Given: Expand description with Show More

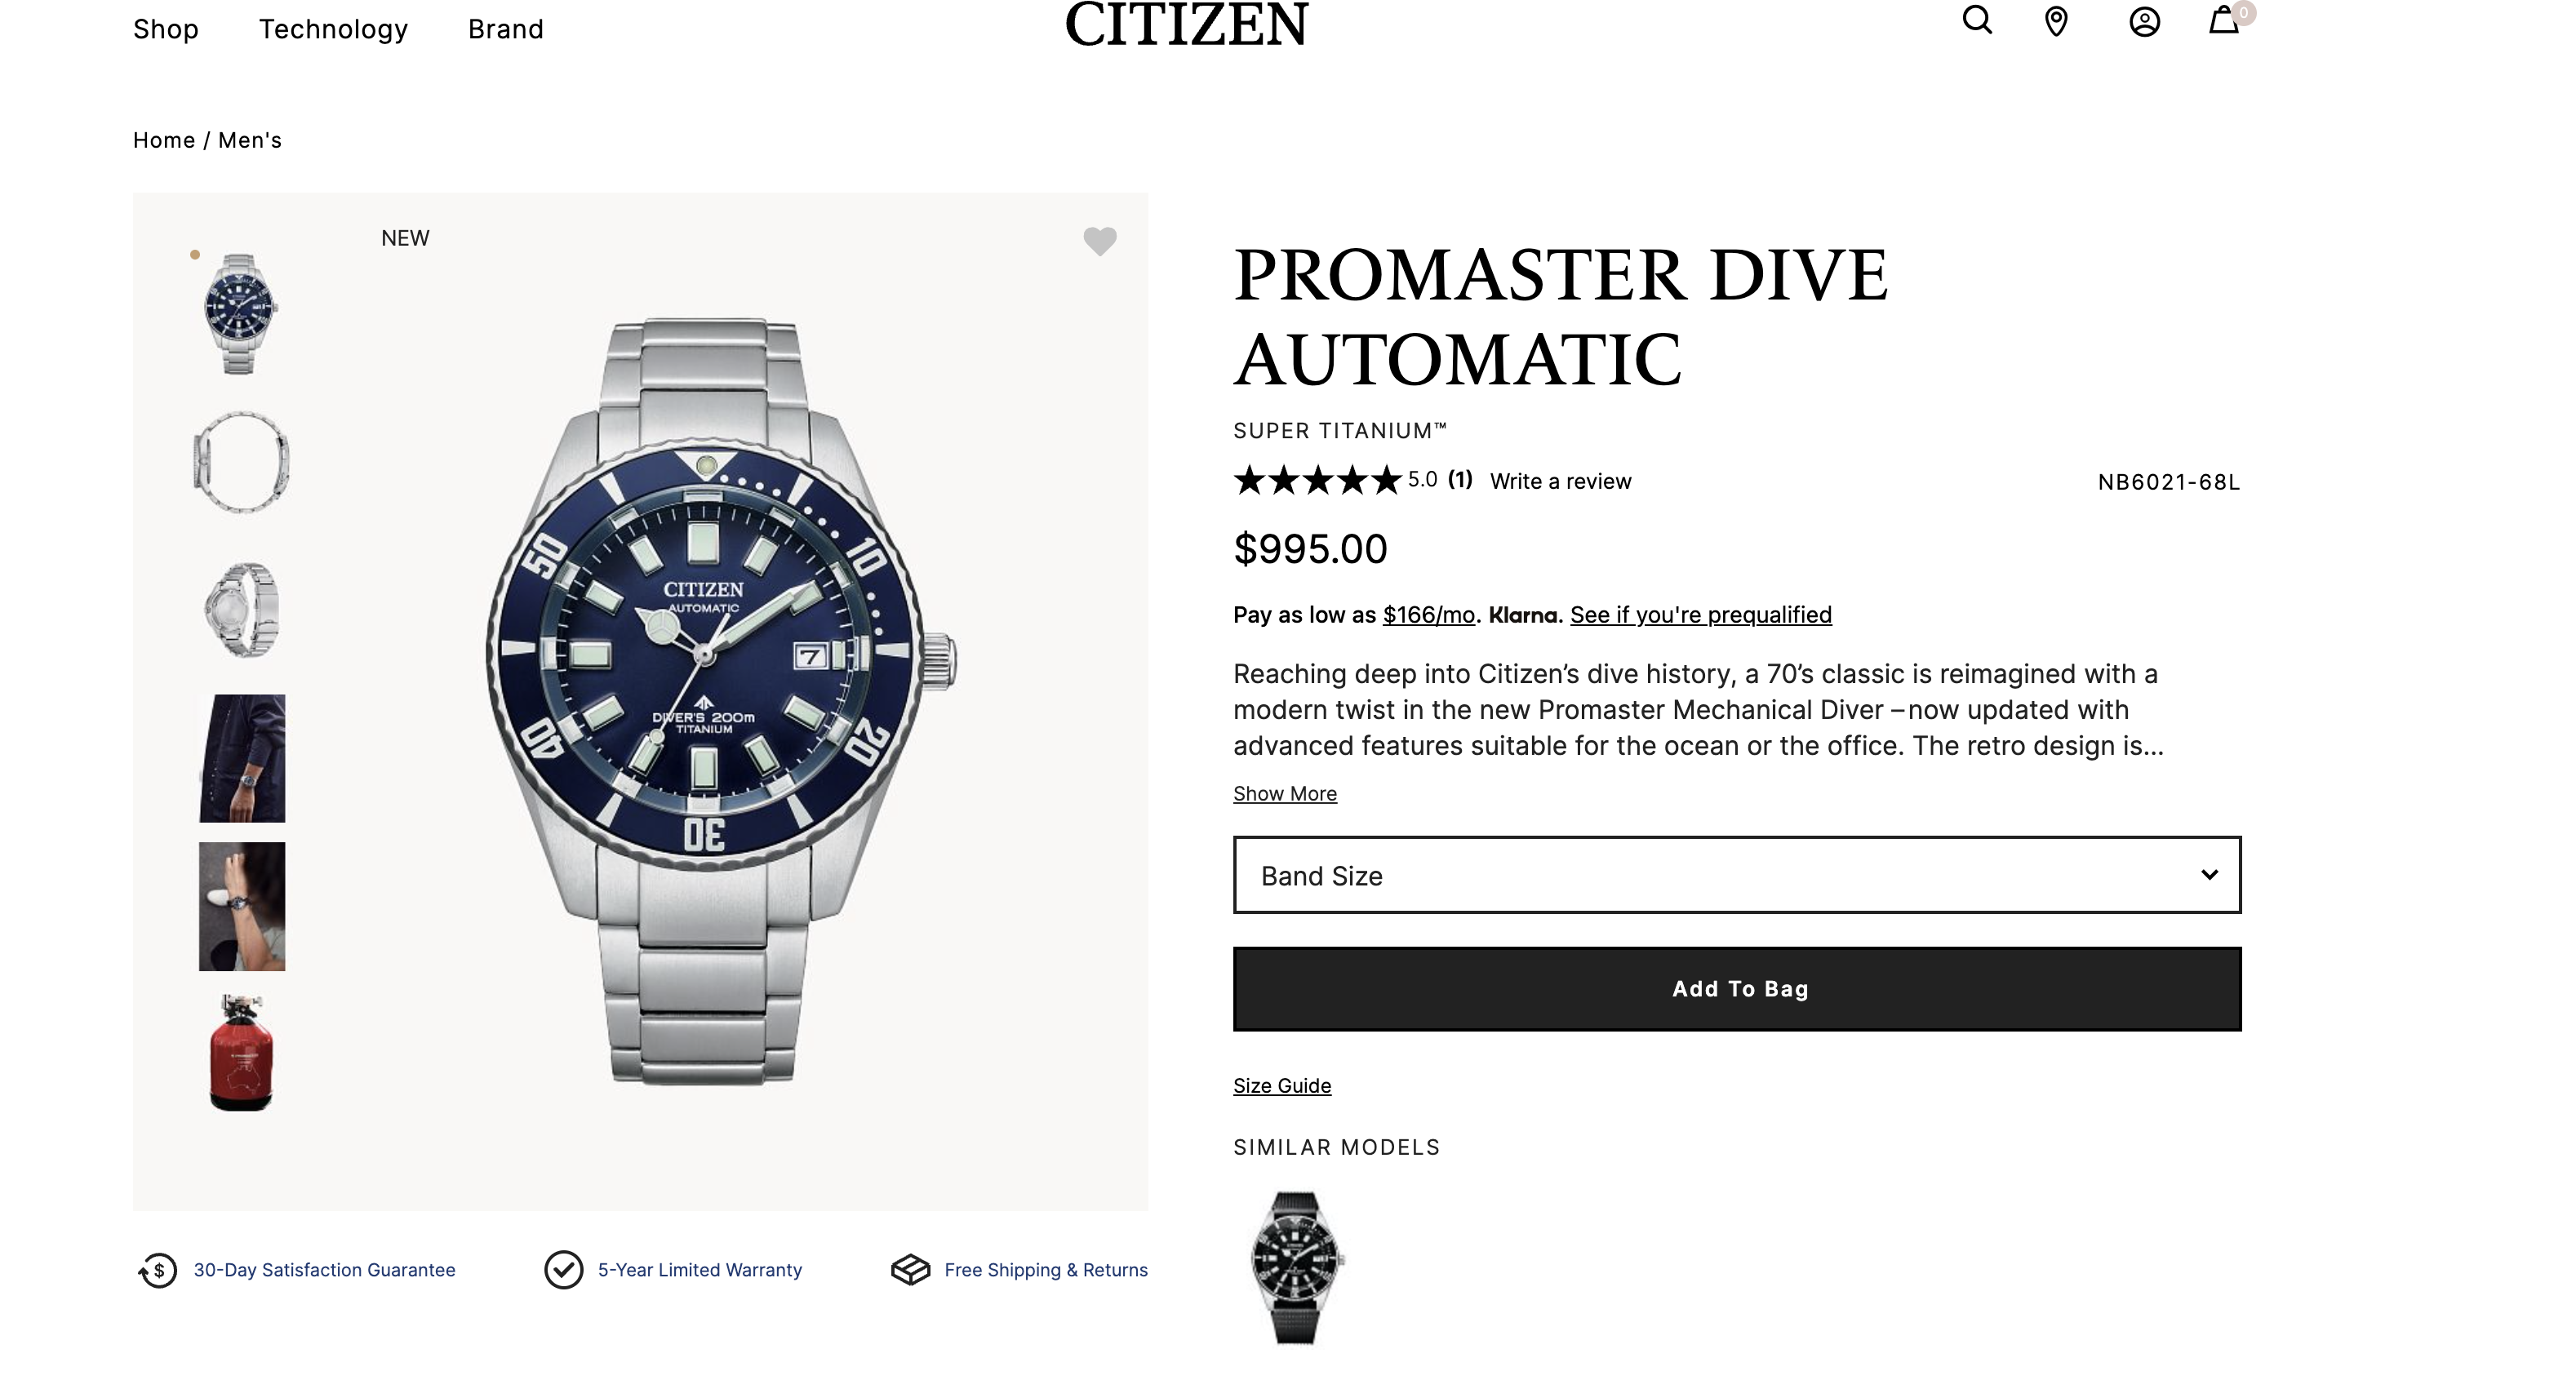Looking at the screenshot, I should [x=1284, y=794].
